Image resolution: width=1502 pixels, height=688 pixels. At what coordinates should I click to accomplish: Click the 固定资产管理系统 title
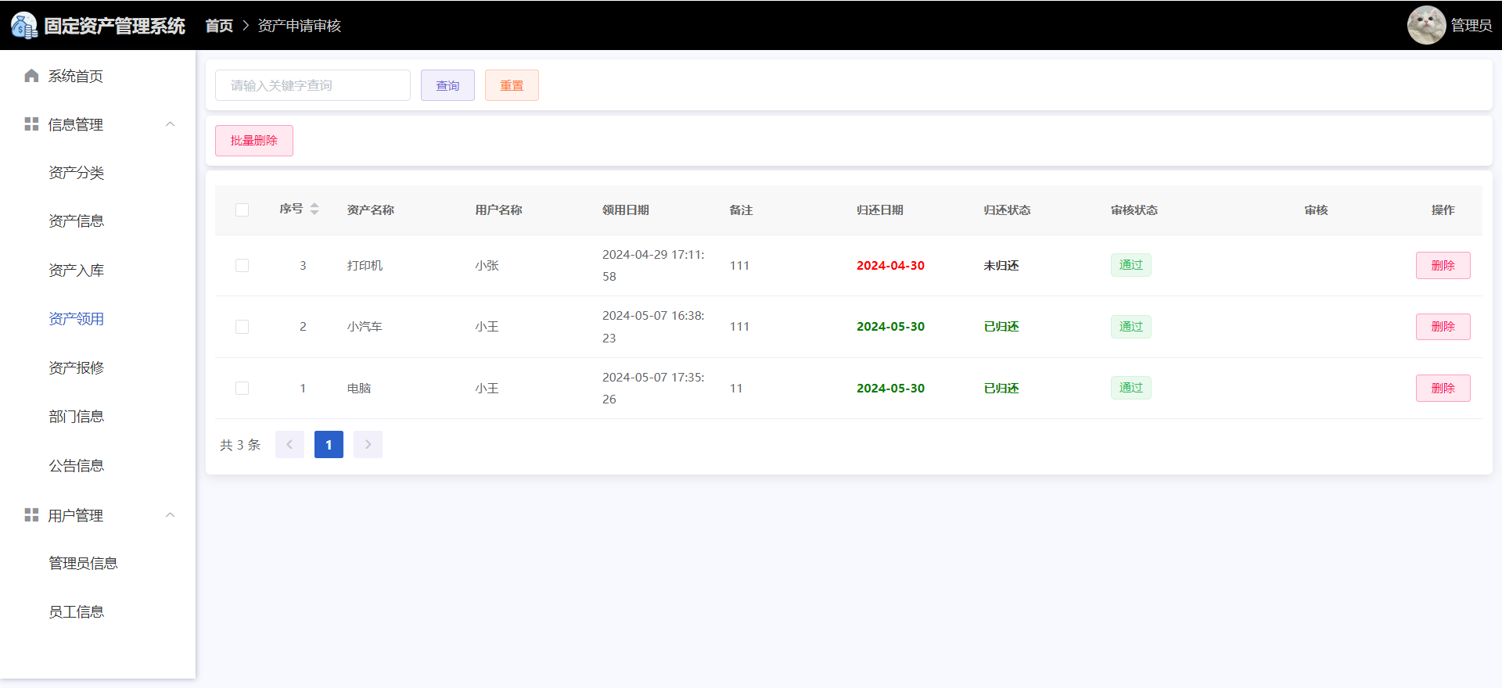(x=115, y=26)
